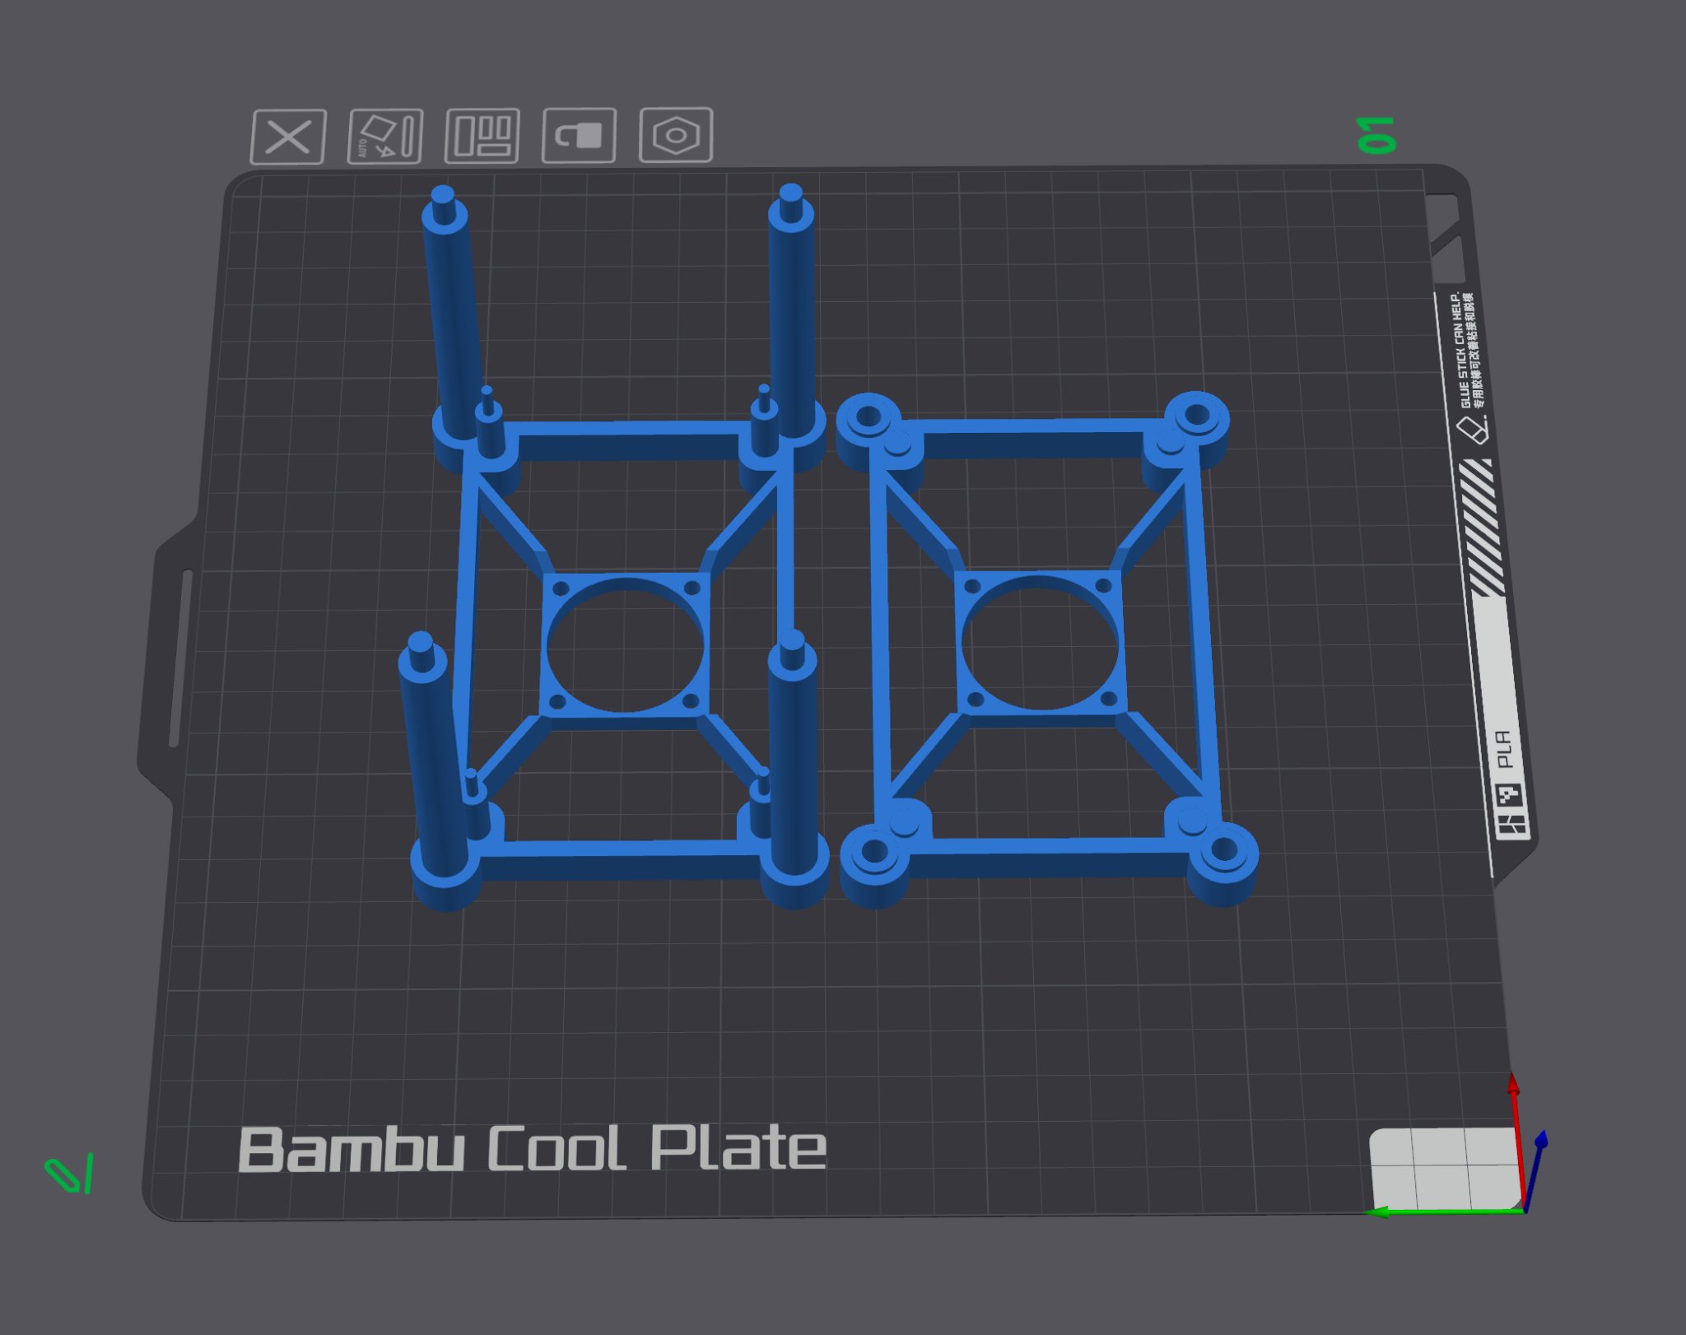Click the GLUE STICK CAN HELP text
This screenshot has width=1686, height=1335.
coord(1462,350)
